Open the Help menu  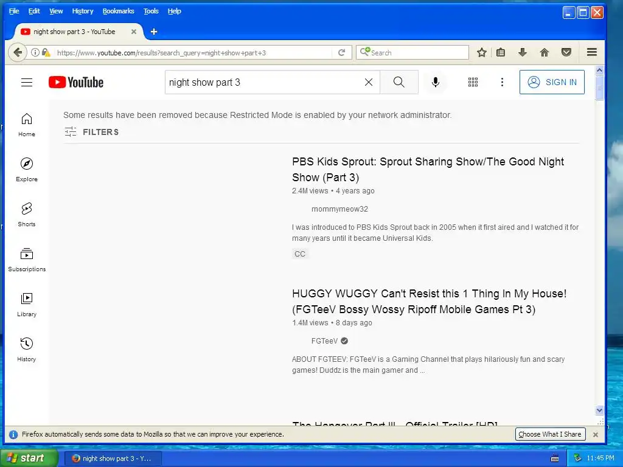175,11
